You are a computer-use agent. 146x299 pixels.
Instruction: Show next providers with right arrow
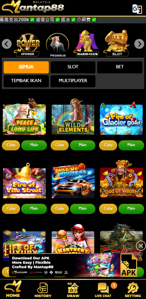click(139, 44)
